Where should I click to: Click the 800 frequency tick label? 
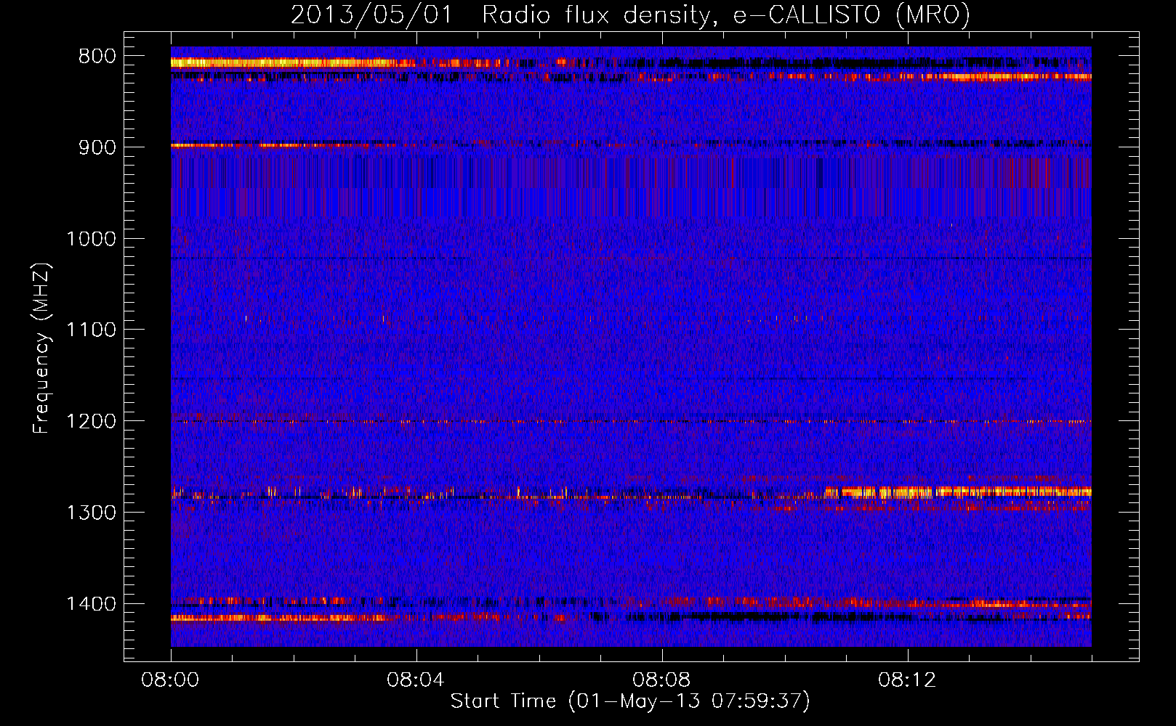pos(97,57)
